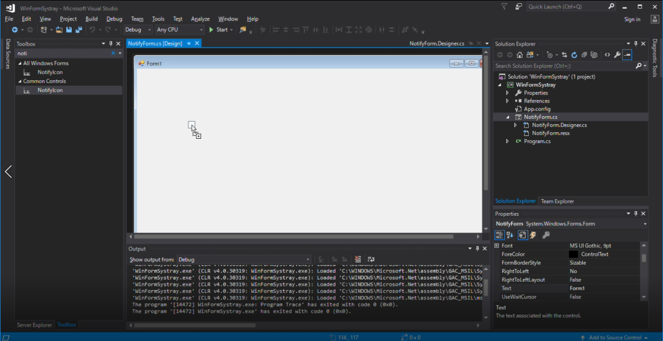The width and height of the screenshot is (663, 341).
Task: Open the Show output from dropdown
Action: pos(244,260)
